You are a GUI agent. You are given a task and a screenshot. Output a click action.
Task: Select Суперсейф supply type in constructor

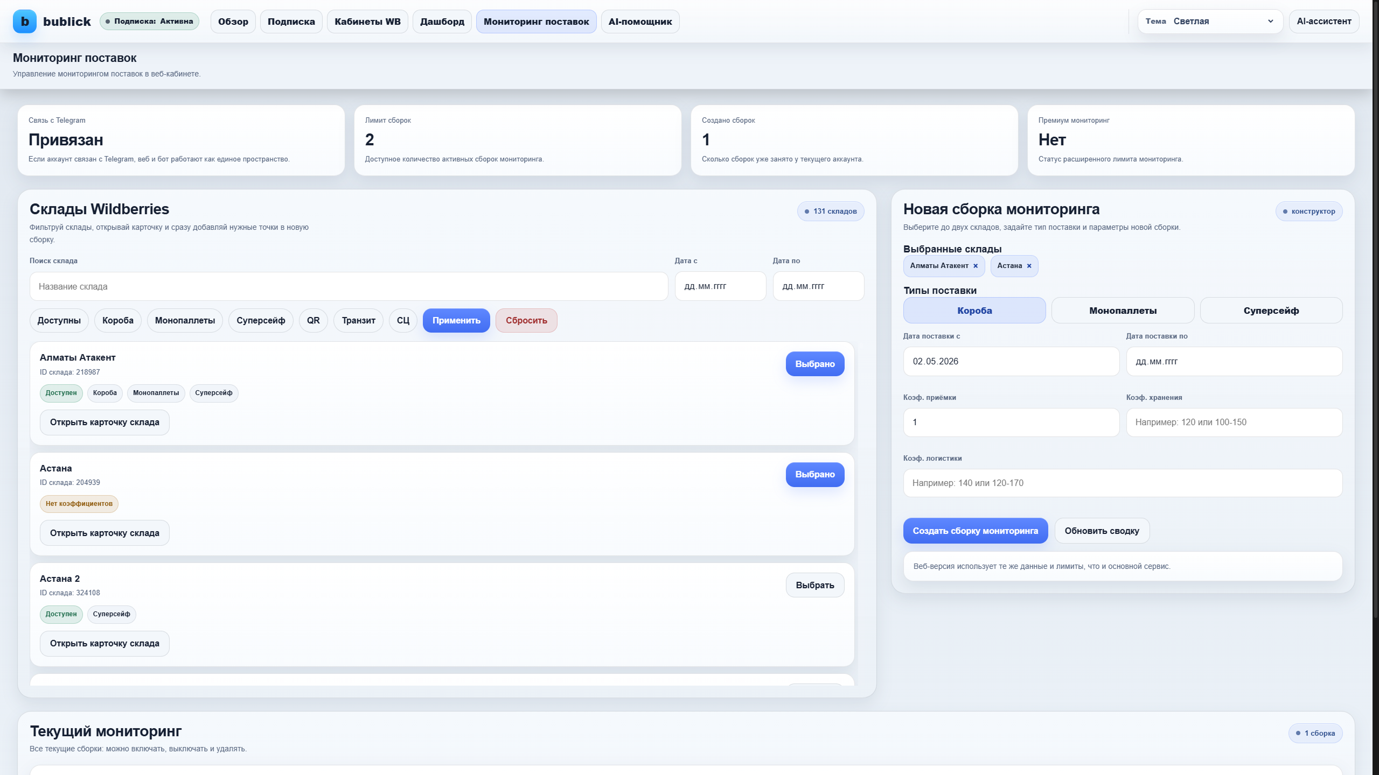tap(1271, 311)
